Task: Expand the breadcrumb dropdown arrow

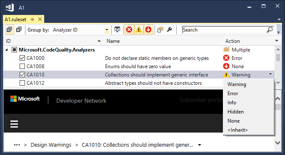Action: (200, 145)
